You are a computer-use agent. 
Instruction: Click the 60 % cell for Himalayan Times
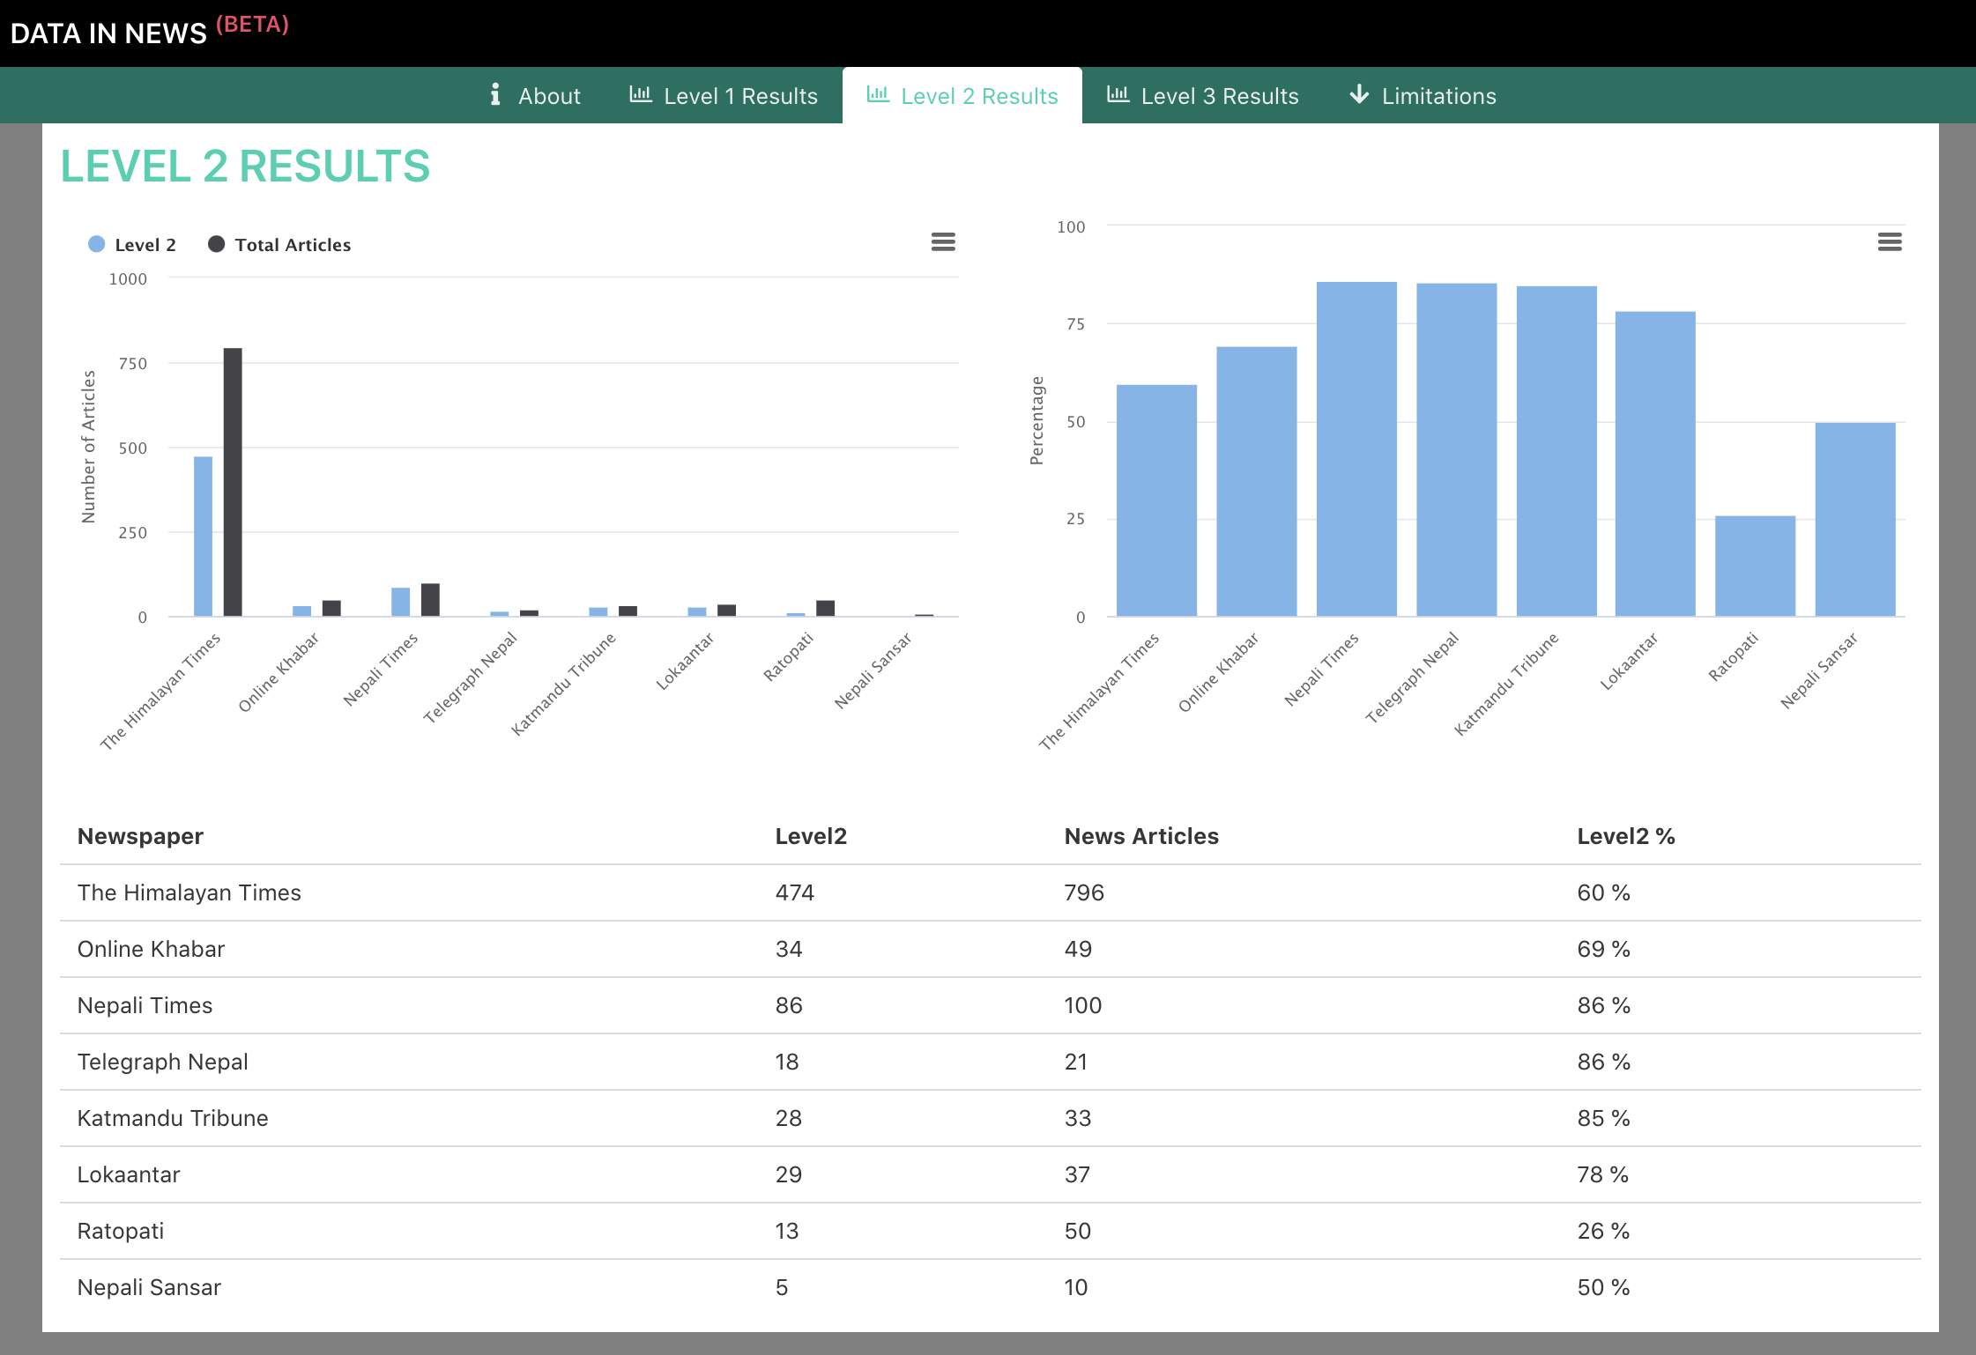[x=1604, y=892]
